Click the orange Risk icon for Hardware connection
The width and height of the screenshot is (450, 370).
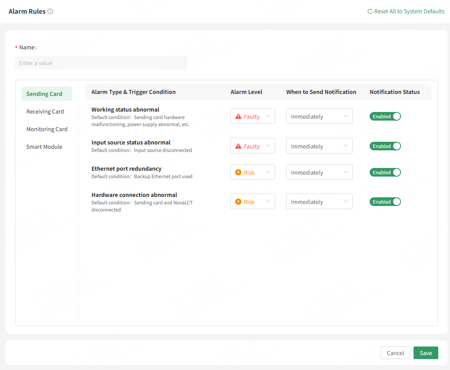click(x=238, y=202)
